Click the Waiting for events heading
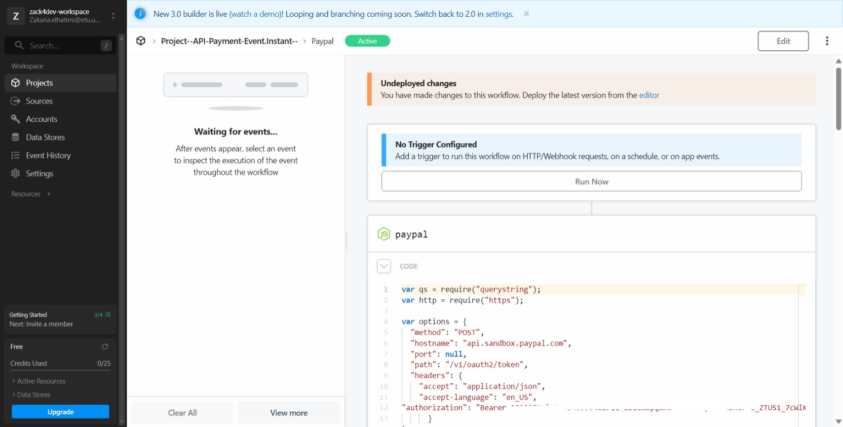 coord(236,132)
